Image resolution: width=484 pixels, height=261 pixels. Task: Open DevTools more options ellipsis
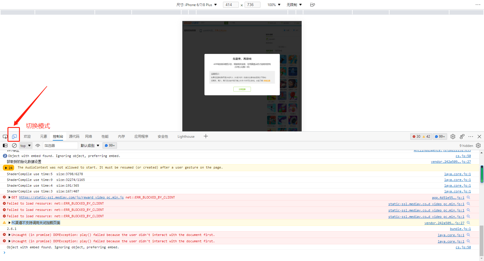click(471, 137)
